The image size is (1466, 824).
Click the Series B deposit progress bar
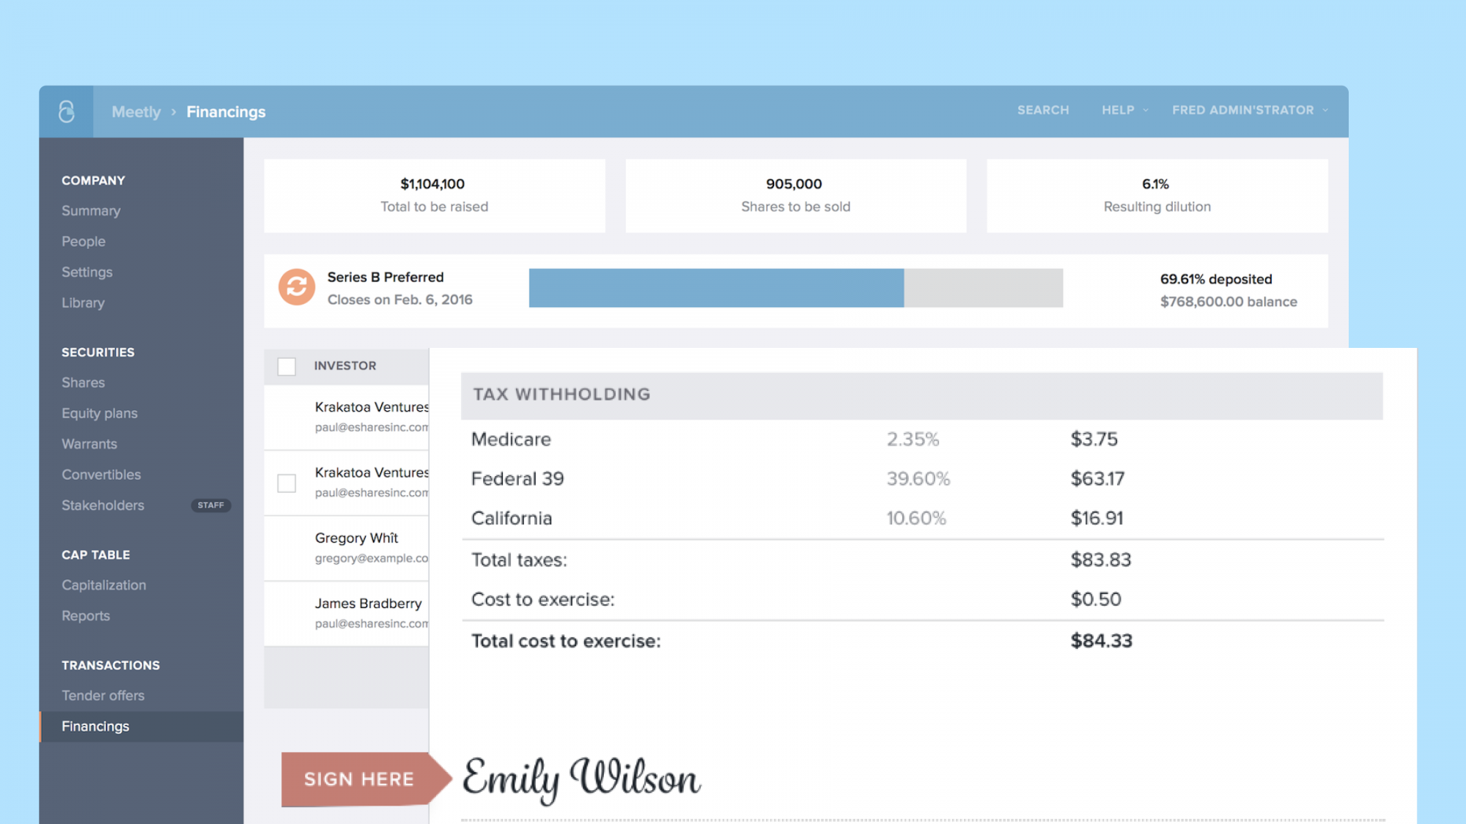pyautogui.click(x=795, y=288)
